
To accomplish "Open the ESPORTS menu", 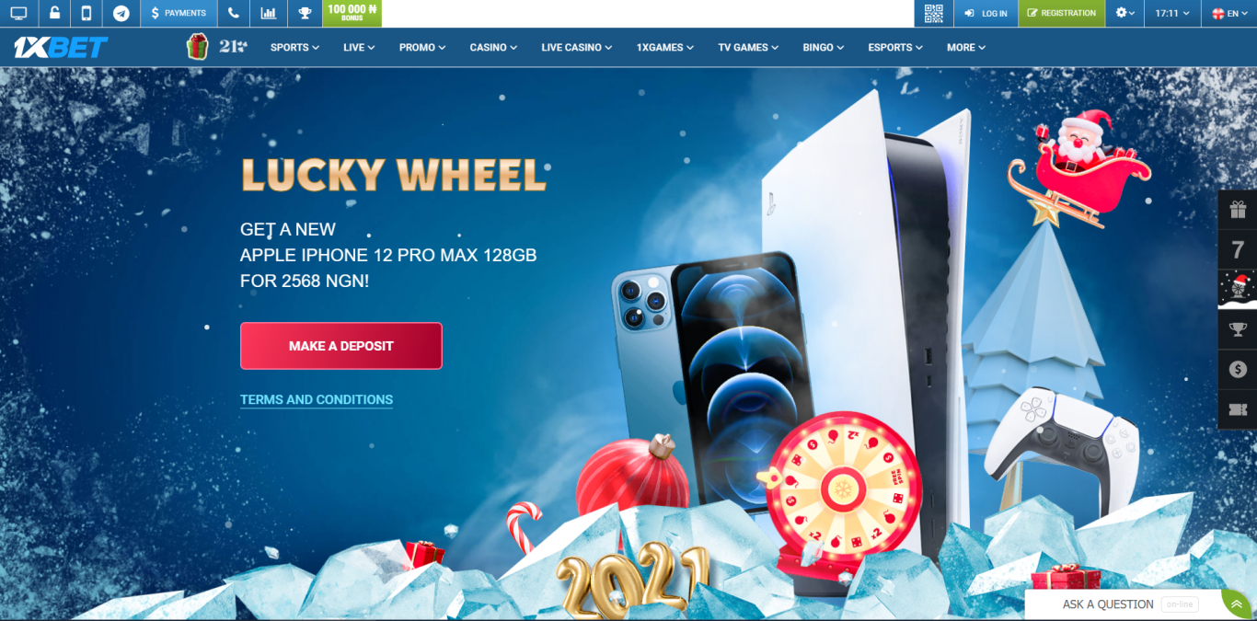I will tap(895, 47).
